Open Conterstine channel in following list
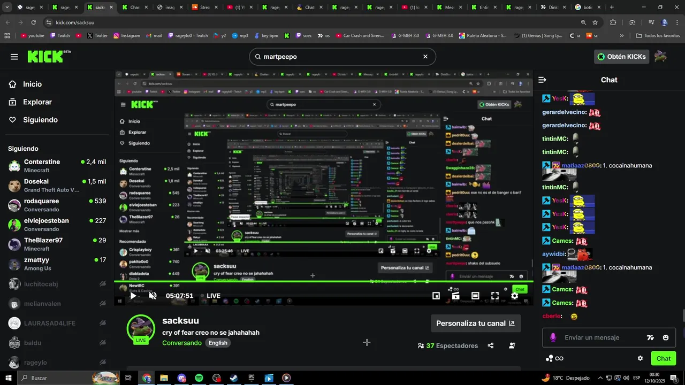This screenshot has width=685, height=385. [57, 166]
